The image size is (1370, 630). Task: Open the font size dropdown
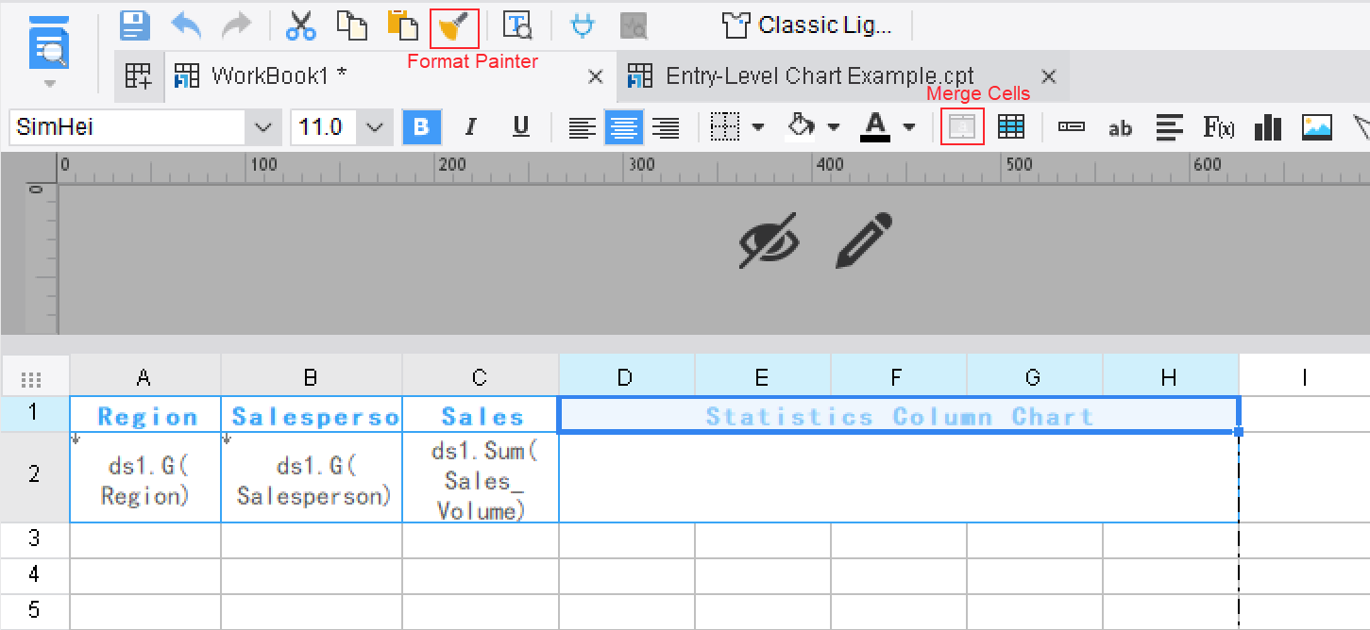tap(372, 125)
